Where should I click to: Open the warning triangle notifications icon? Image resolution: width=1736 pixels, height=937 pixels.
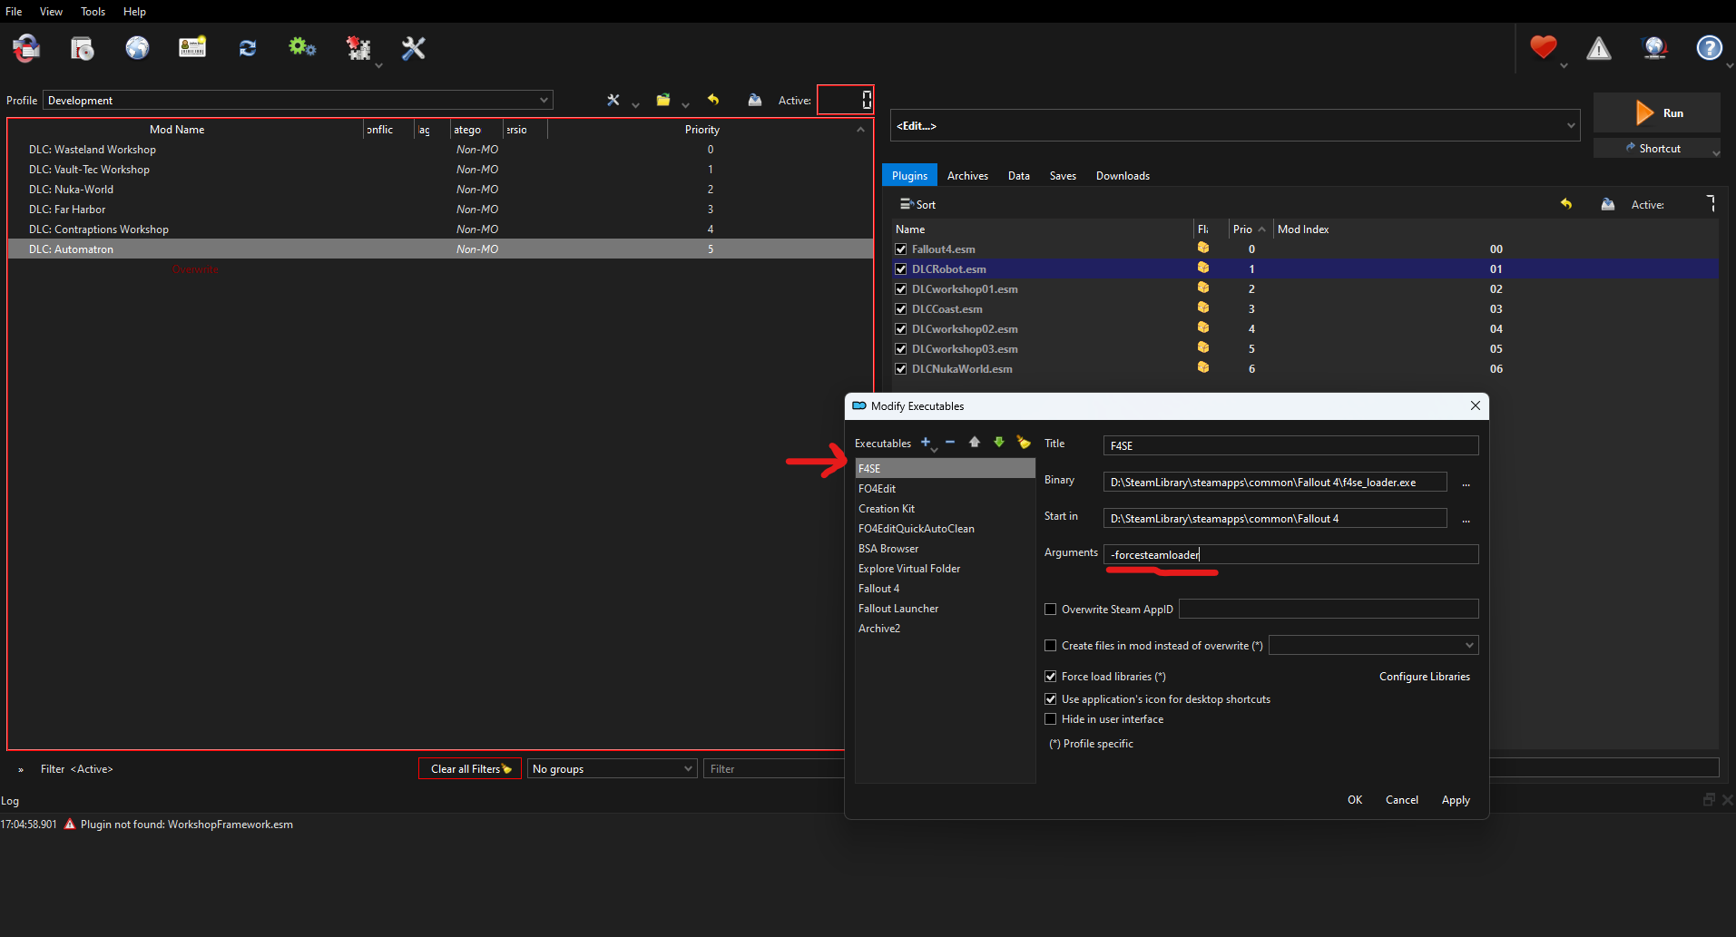tap(1599, 48)
